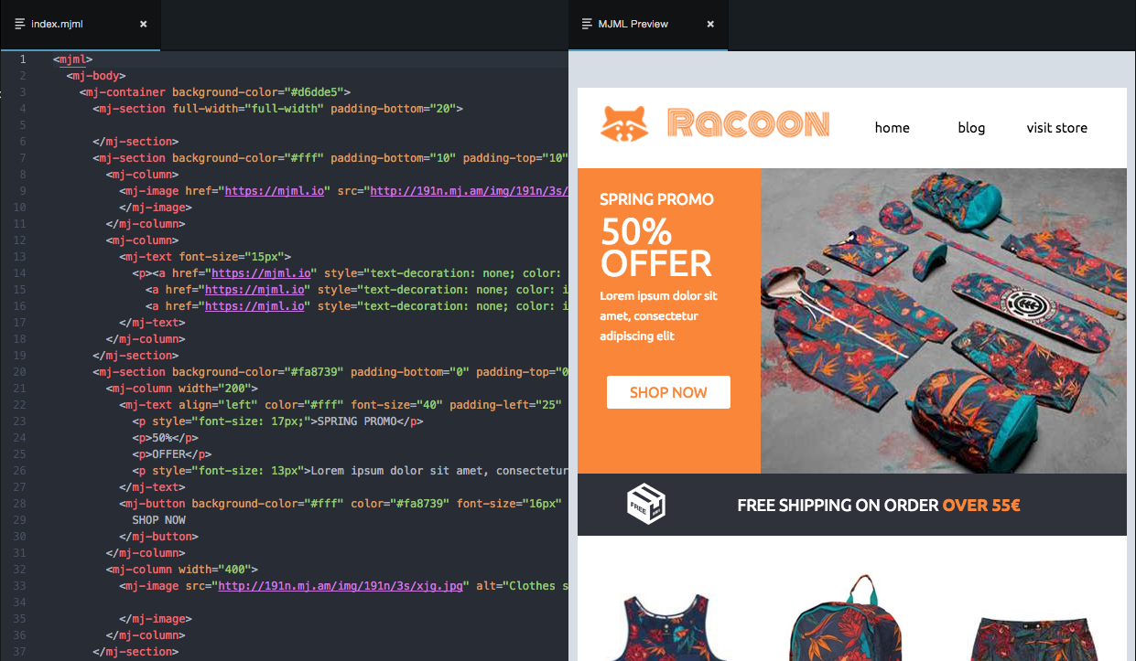Click the raccoon logo icon

[x=624, y=123]
